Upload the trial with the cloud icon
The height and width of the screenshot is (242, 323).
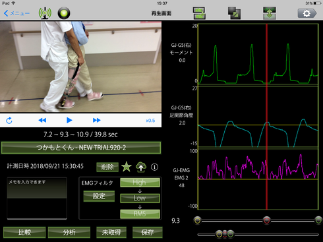tap(141, 167)
